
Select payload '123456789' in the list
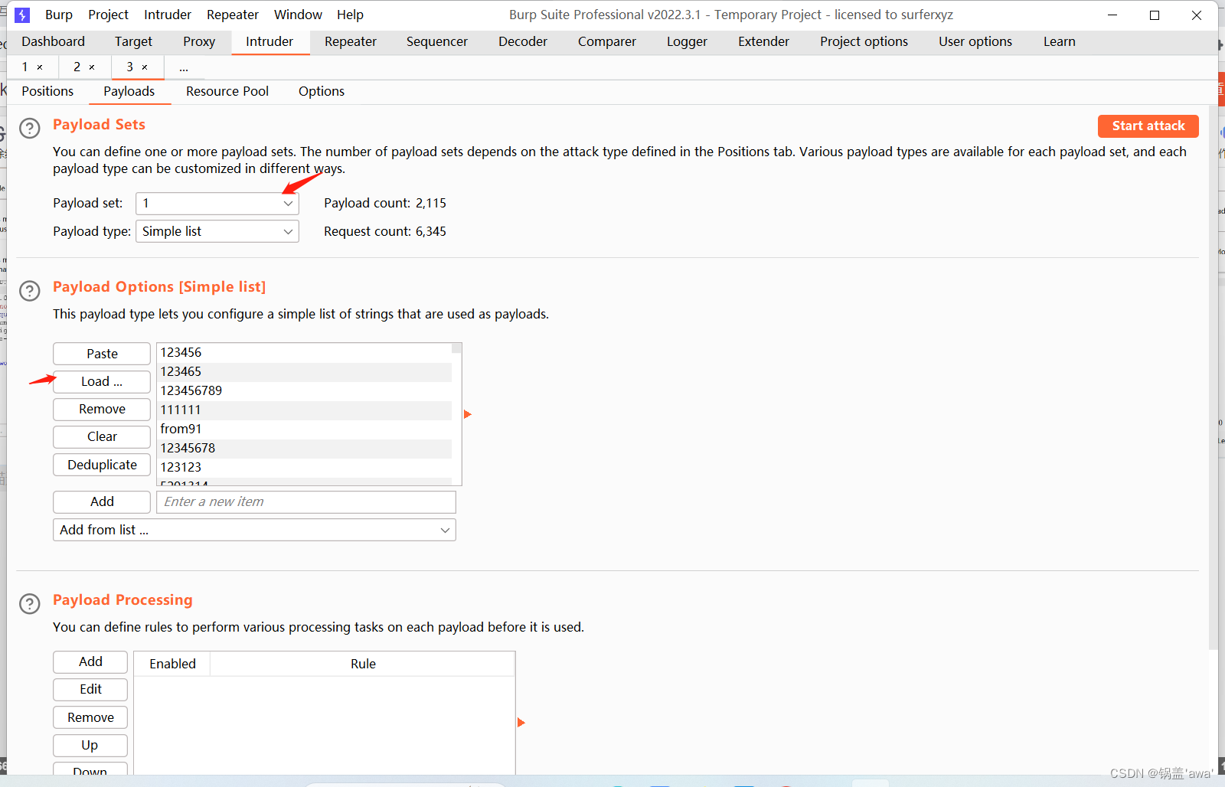tap(304, 390)
